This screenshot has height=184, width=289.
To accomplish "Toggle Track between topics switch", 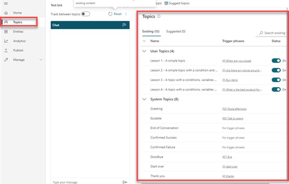I will point(85,14).
